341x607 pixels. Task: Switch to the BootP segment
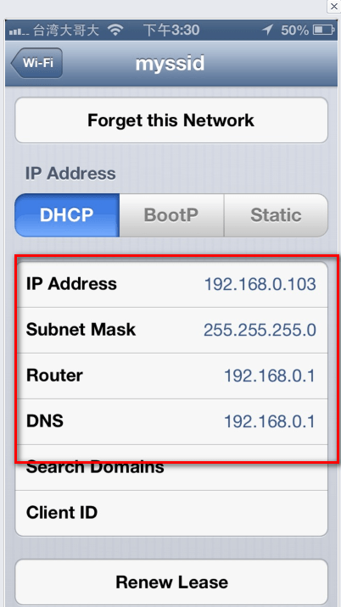pyautogui.click(x=171, y=214)
